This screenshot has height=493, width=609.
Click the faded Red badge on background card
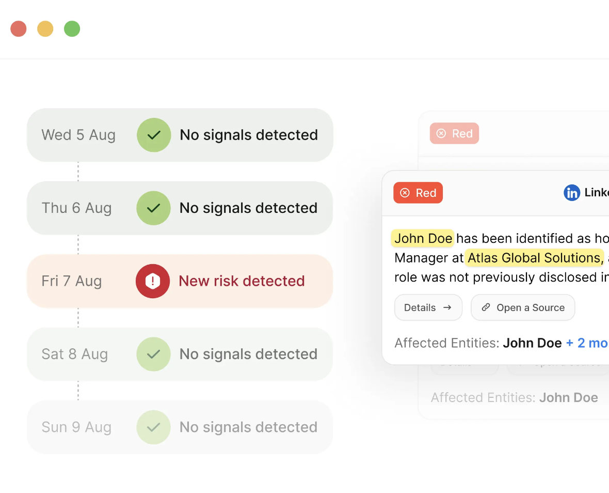454,133
